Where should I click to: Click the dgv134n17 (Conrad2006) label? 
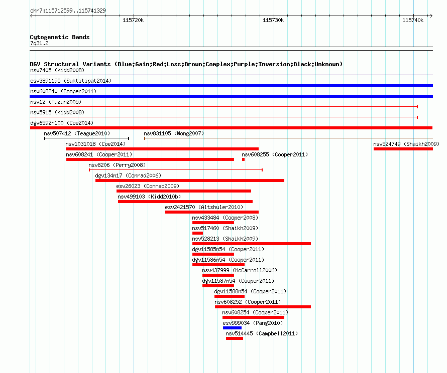(x=128, y=175)
